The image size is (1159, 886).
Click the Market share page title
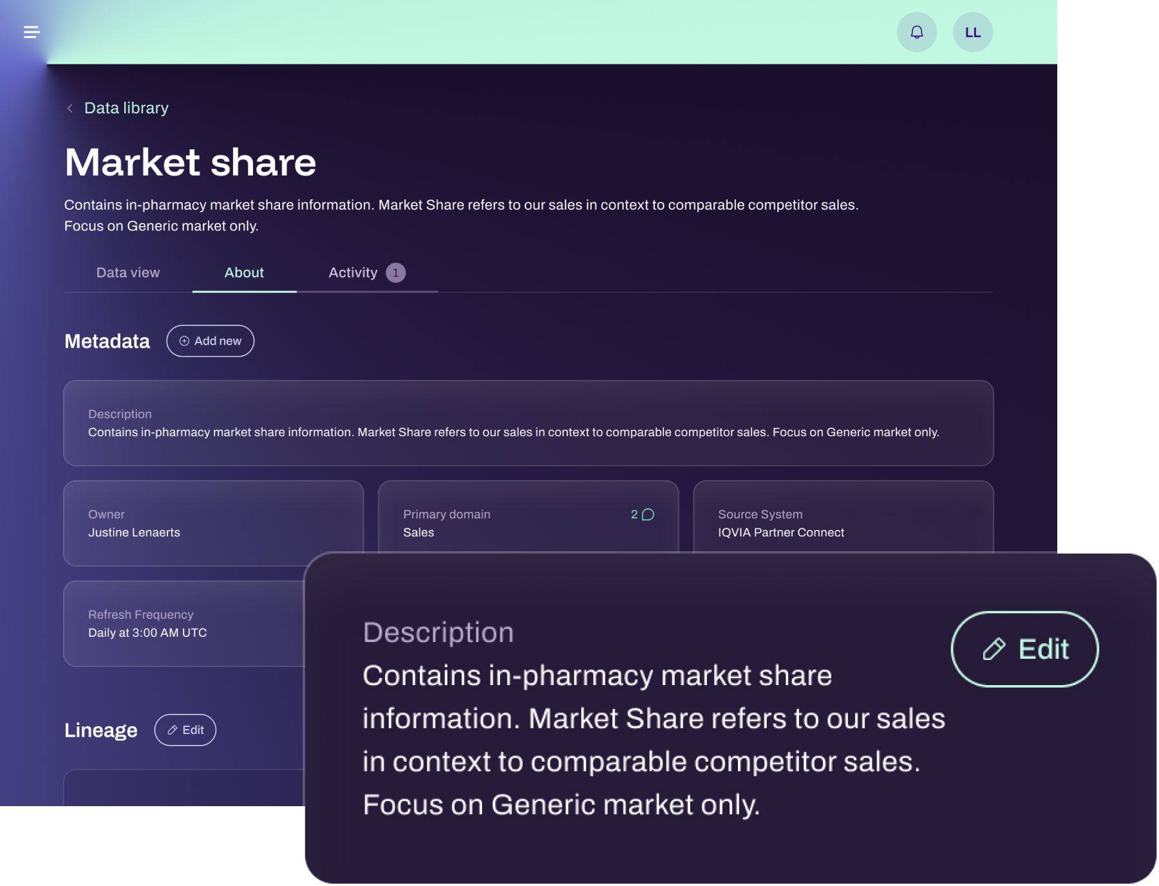[x=191, y=162]
